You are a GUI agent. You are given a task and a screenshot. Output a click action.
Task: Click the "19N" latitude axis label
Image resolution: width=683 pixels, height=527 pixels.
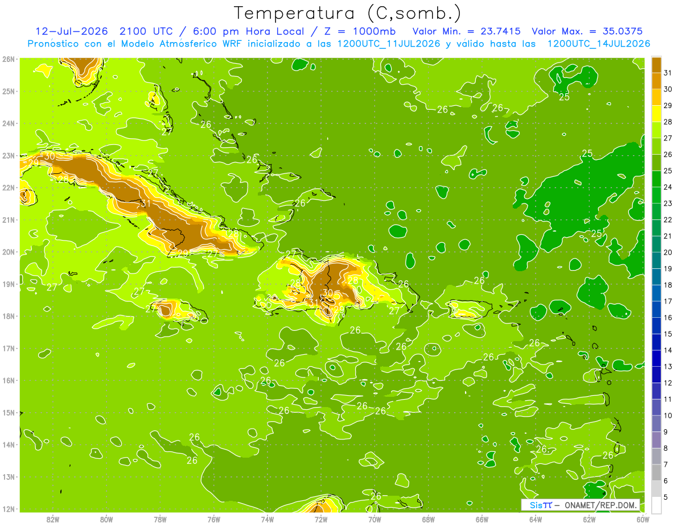pyautogui.click(x=8, y=284)
